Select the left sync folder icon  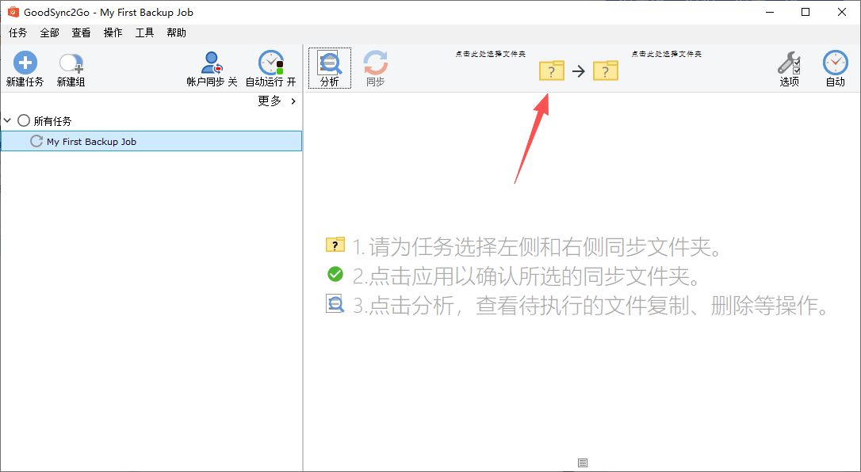point(551,70)
